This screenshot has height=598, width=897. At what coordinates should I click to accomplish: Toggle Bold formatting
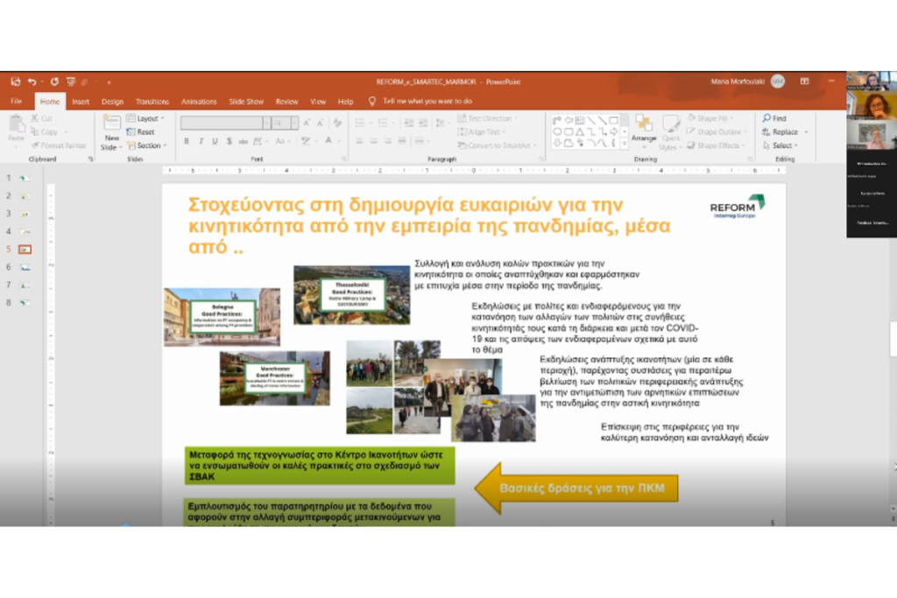coord(186,141)
